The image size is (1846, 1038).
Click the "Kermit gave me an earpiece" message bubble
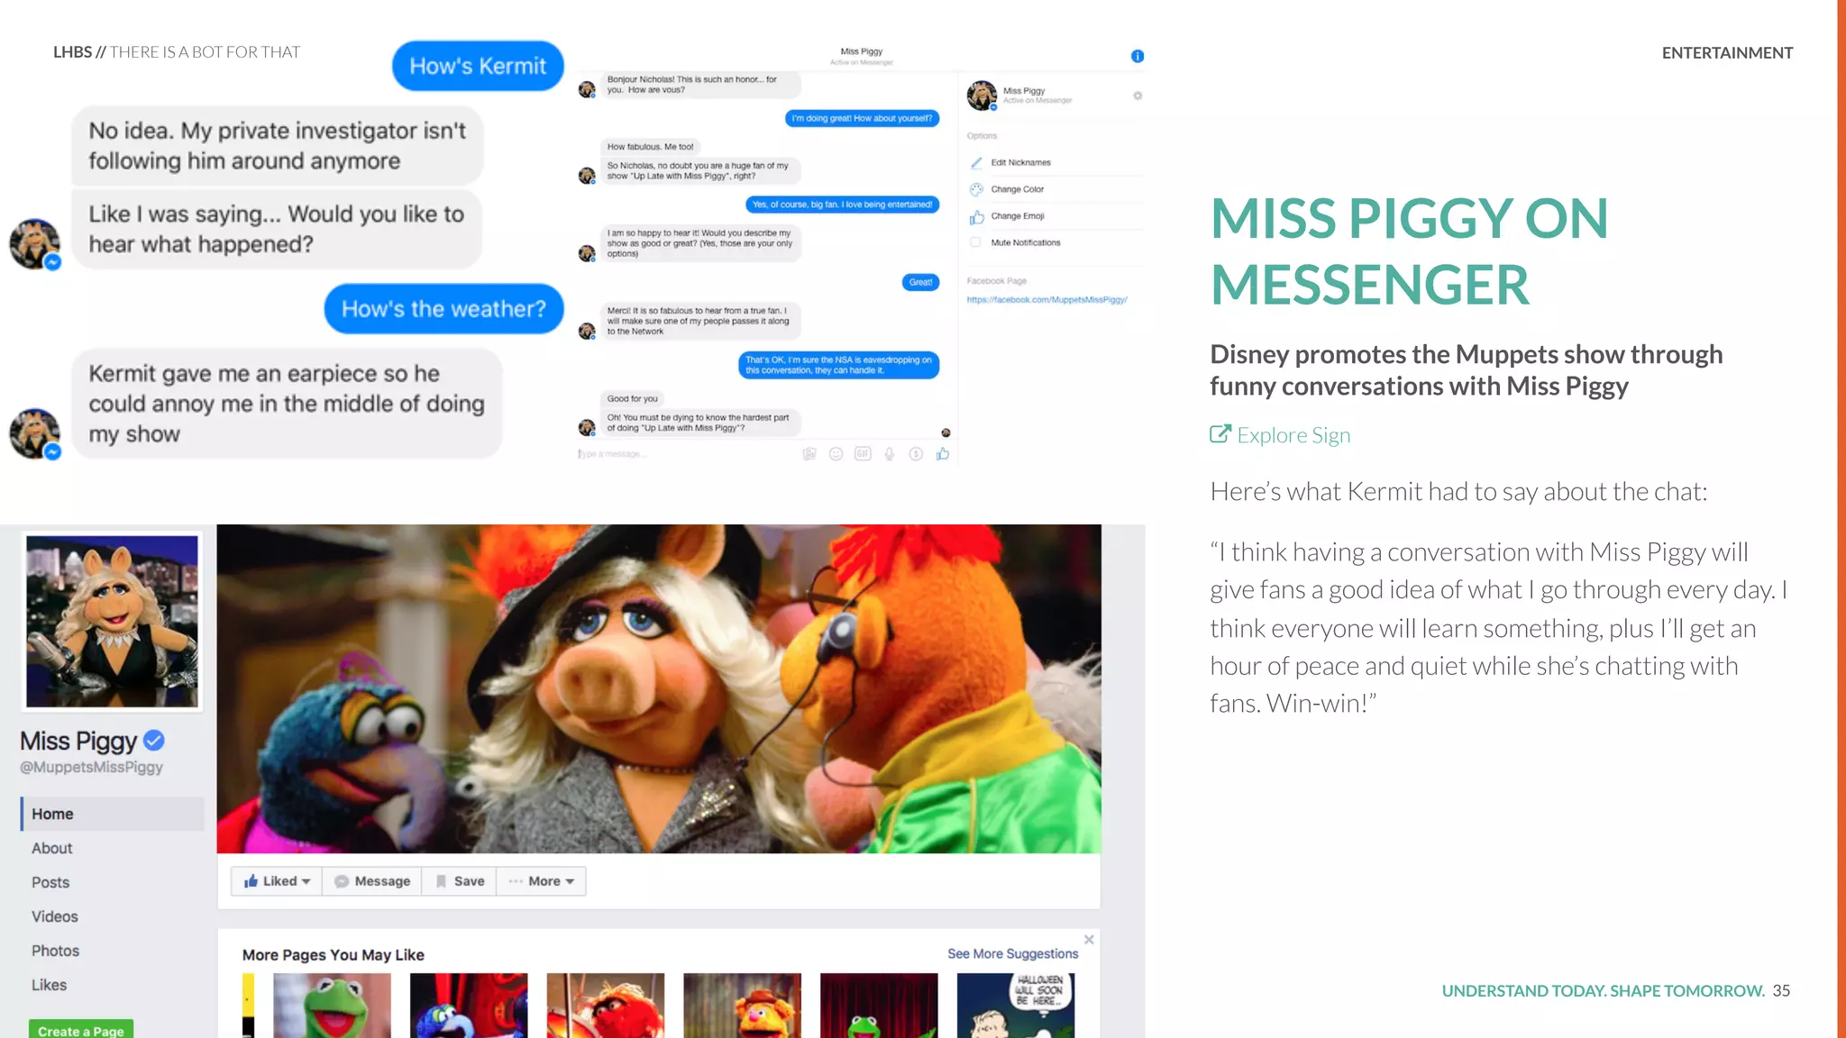click(287, 404)
